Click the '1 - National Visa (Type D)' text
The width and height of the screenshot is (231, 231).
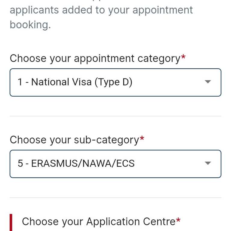(x=75, y=82)
